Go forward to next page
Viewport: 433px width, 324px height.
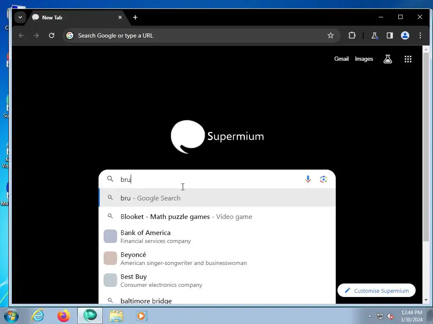click(36, 35)
